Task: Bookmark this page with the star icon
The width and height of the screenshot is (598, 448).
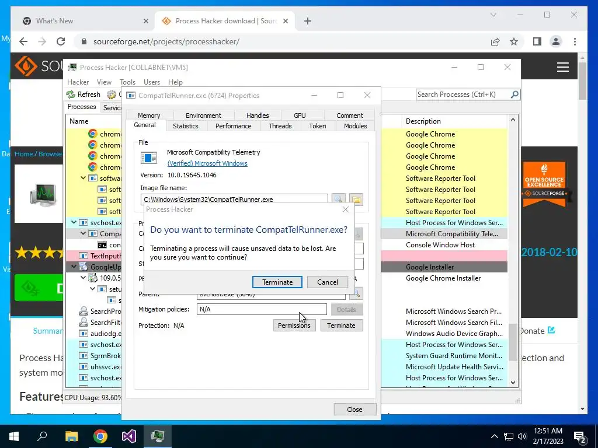Action: pyautogui.click(x=514, y=41)
